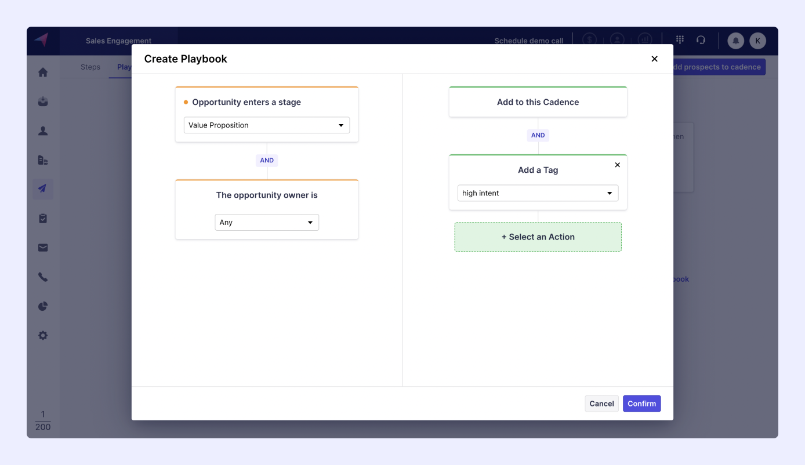Open the Home dashboard from the sidebar
Viewport: 805px width, 465px height.
click(x=42, y=72)
